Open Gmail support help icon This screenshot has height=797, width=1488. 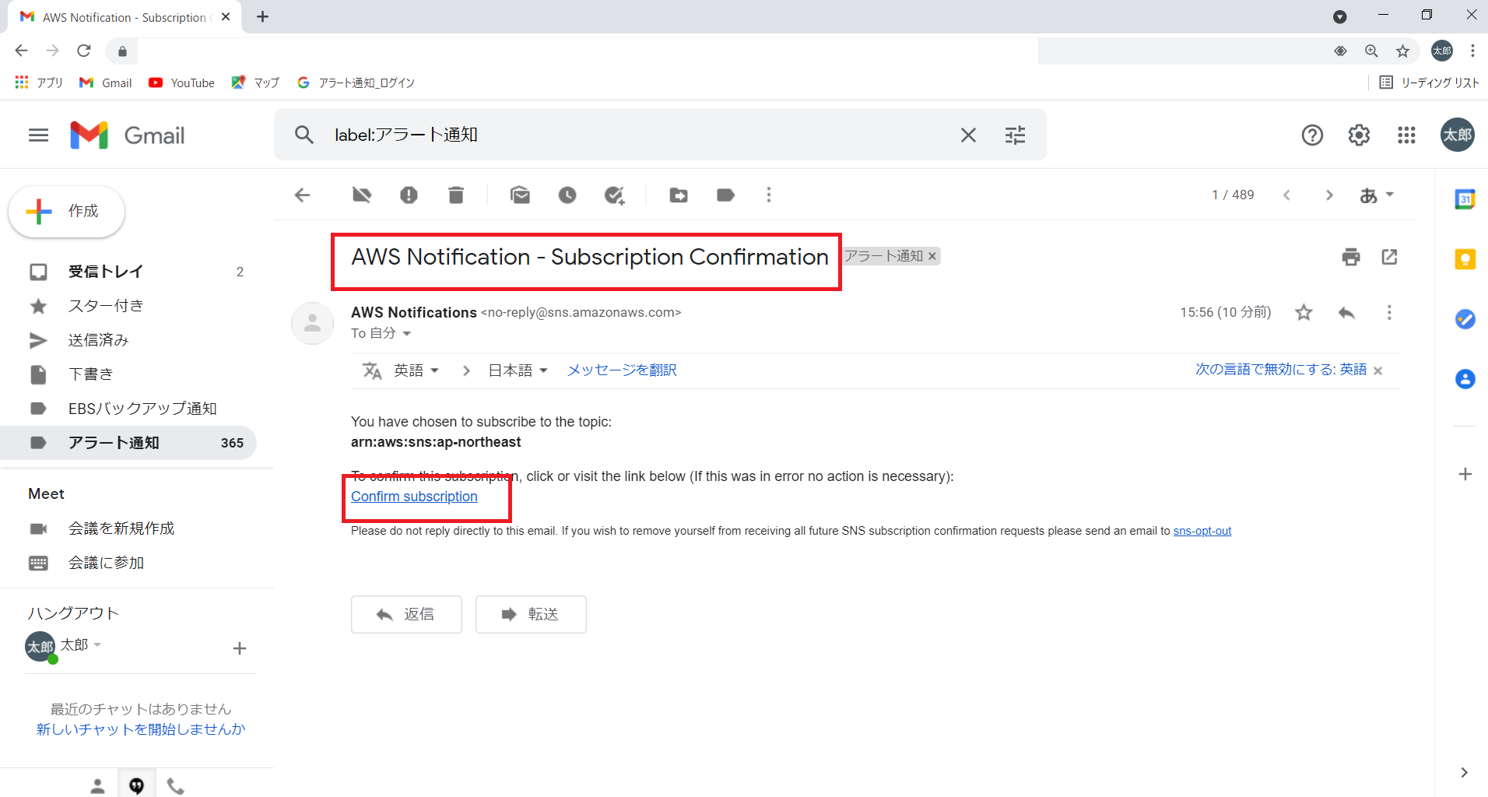(x=1312, y=135)
